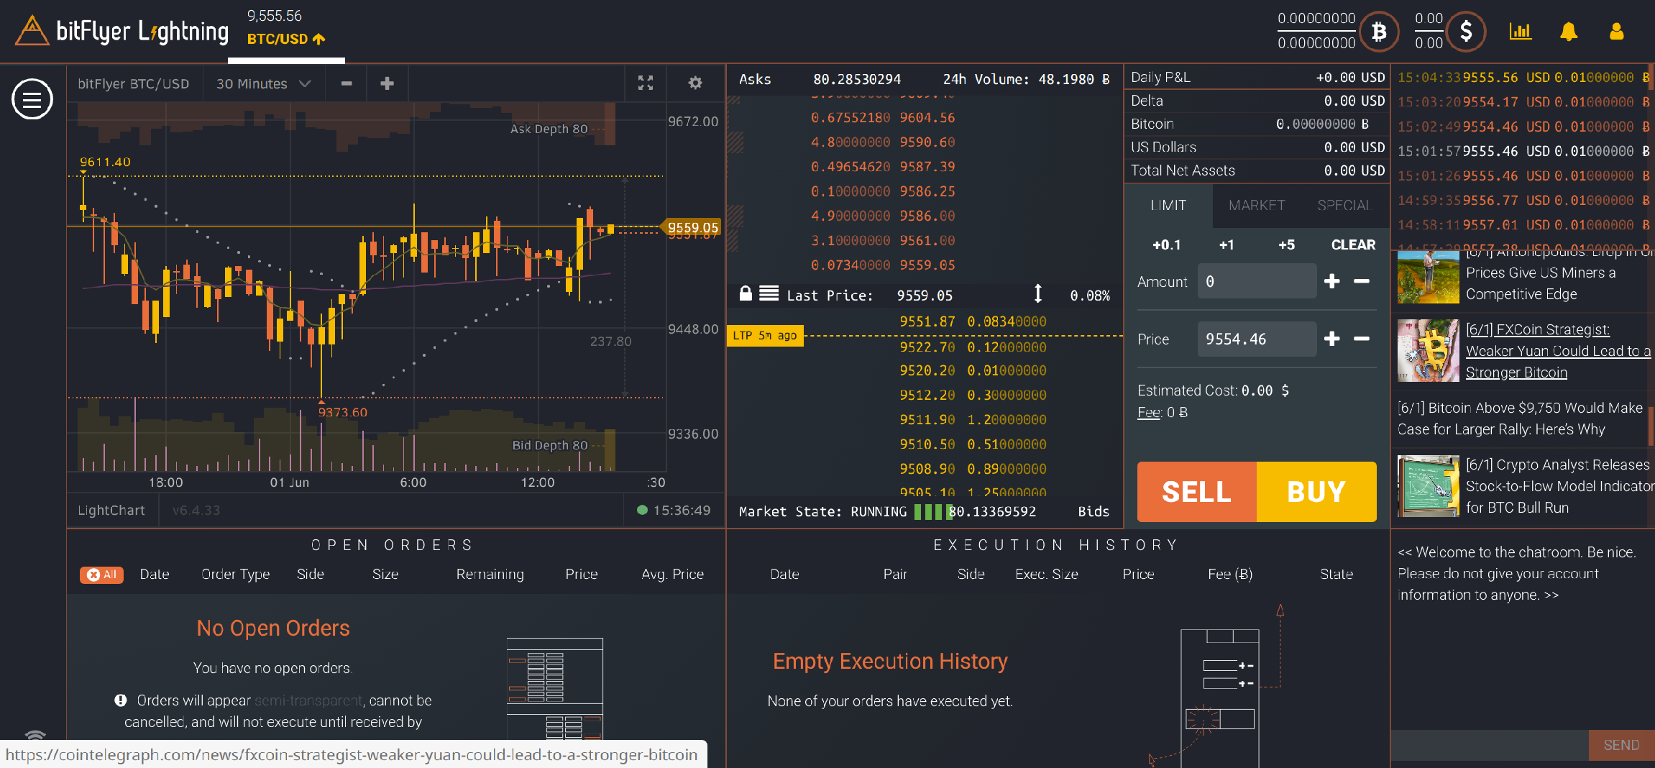This screenshot has width=1655, height=768.
Task: Click the Bitcoin balance icon
Action: point(1379,32)
